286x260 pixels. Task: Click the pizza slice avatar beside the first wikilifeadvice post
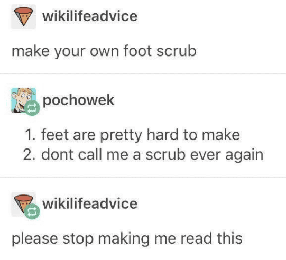tap(24, 16)
